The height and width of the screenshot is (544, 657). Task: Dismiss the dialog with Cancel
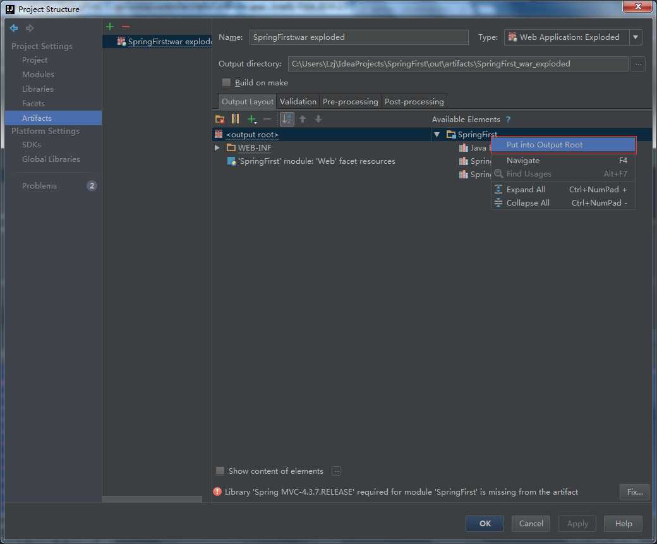[531, 524]
